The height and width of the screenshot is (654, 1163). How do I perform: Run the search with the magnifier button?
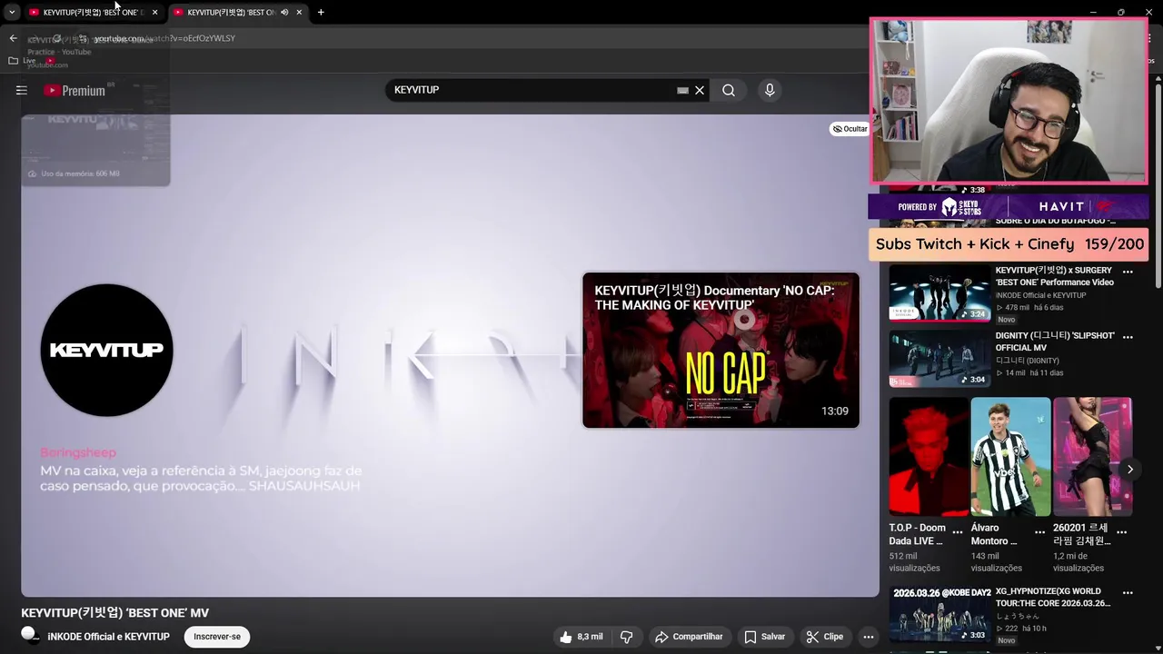[x=729, y=90]
